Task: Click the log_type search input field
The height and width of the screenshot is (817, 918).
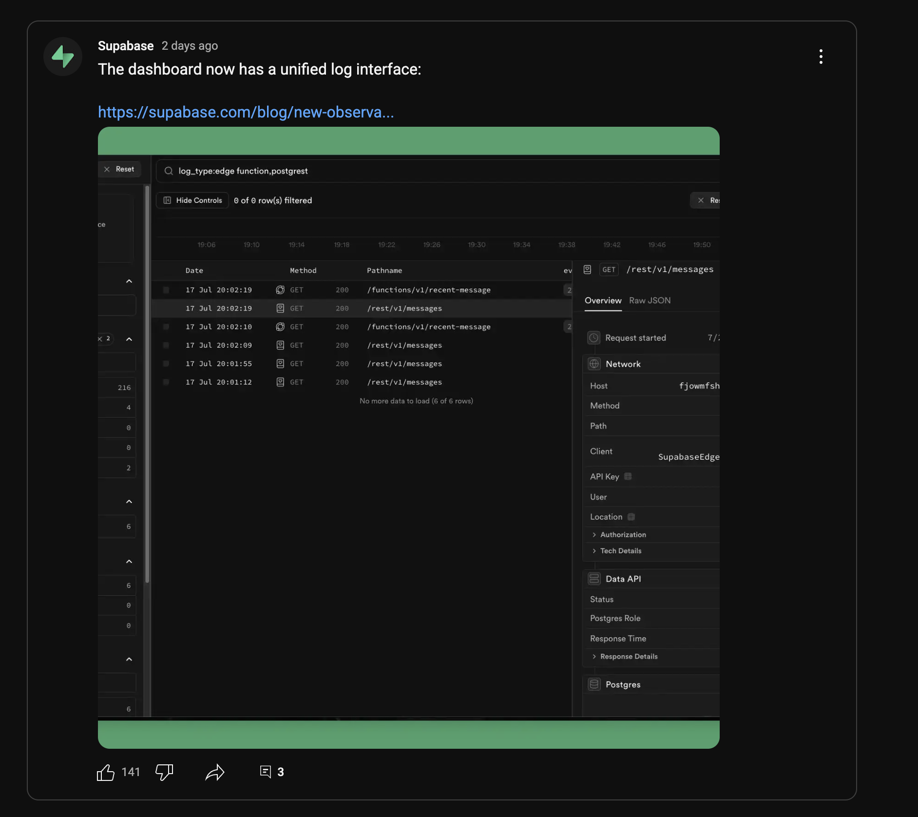Action: (439, 171)
